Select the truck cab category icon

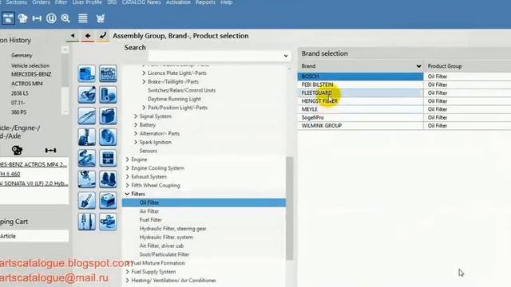pos(87,73)
